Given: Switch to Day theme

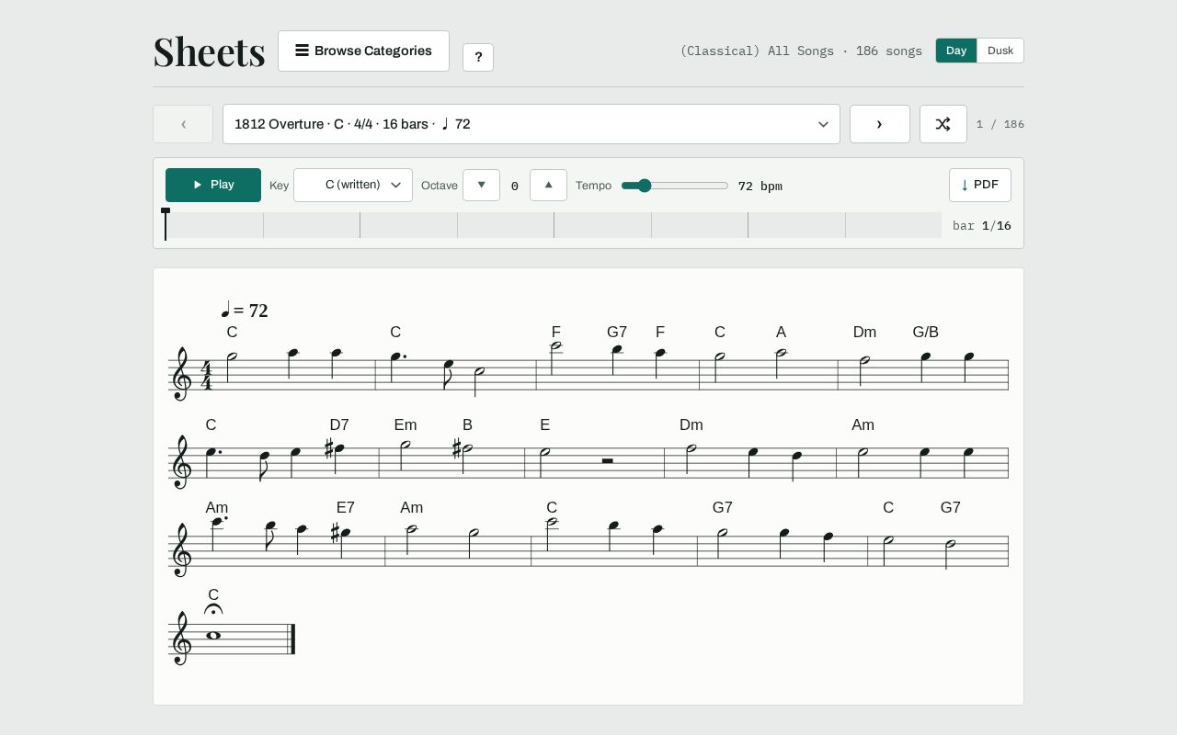Looking at the screenshot, I should click(956, 51).
